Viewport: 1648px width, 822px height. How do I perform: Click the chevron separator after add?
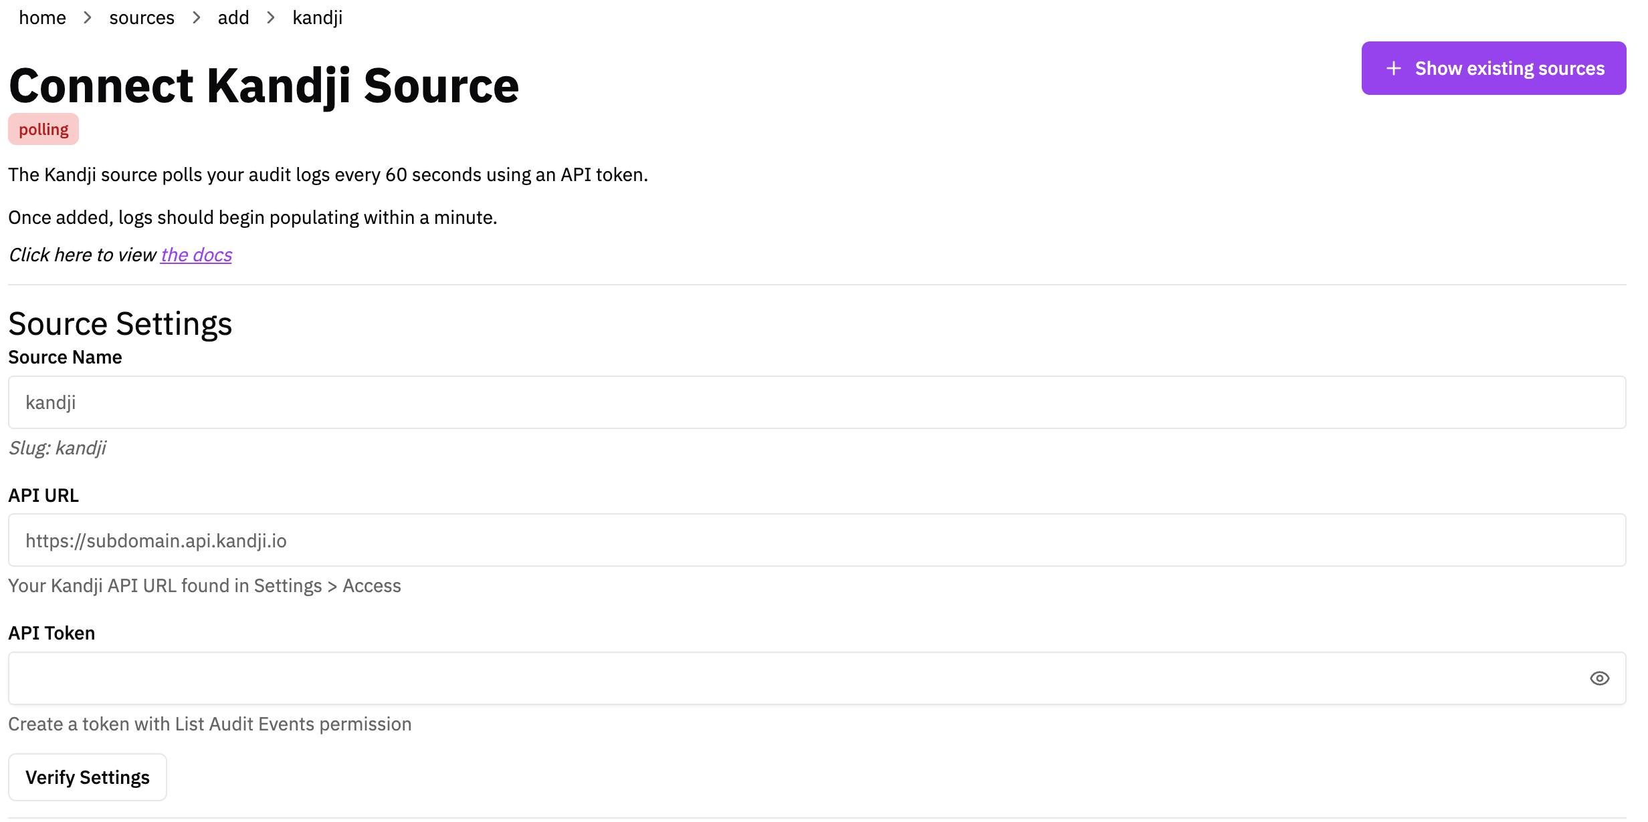pos(271,18)
